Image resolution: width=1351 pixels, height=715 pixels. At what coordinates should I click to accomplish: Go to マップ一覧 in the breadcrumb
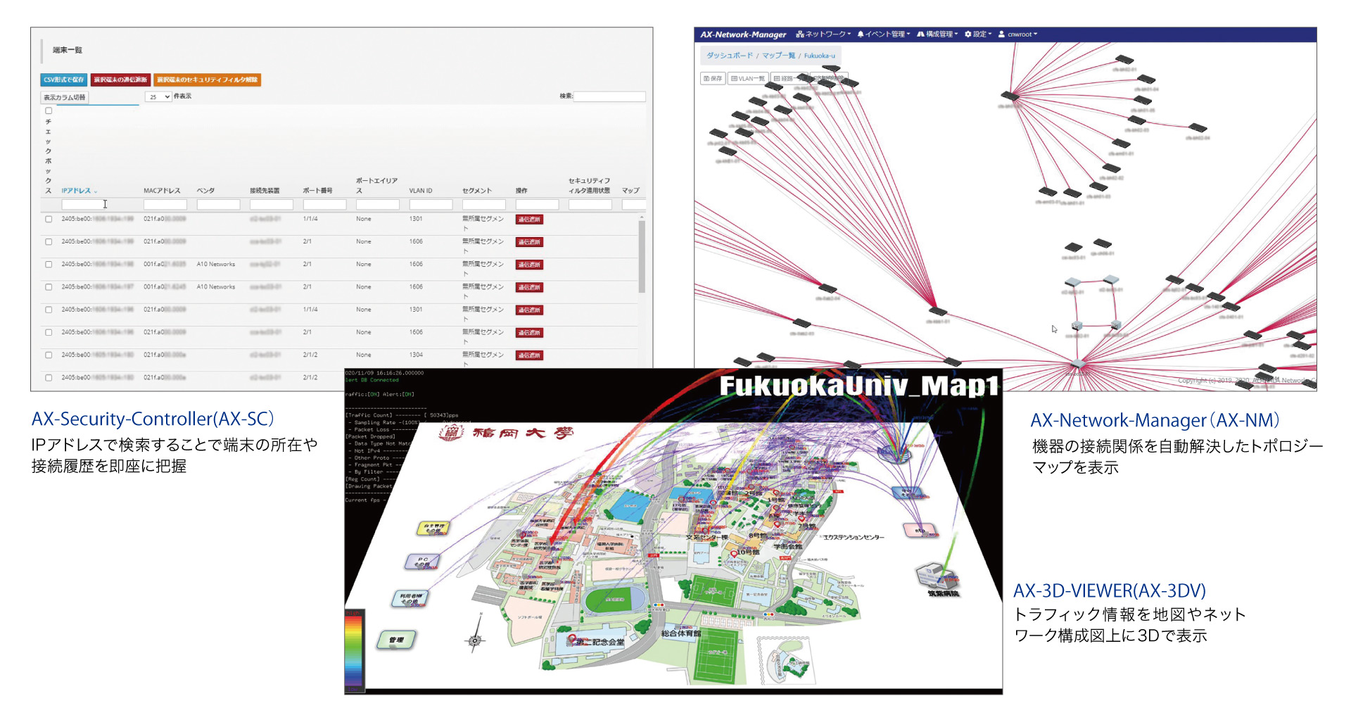tap(778, 56)
